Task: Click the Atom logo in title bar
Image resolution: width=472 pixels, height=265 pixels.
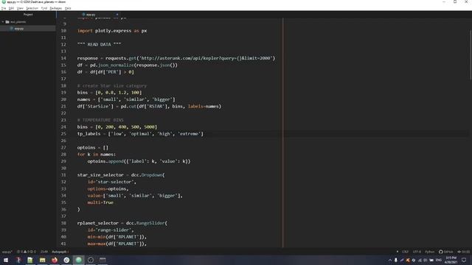Action: (x=4, y=1)
